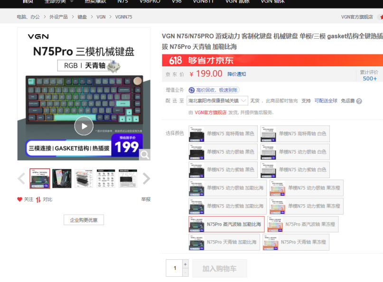Image resolution: width=383 pixels, height=282 pixels.
Task: Open the 键盘 breadcrumb
Action: (x=82, y=17)
